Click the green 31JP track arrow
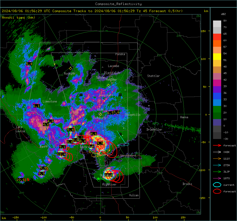The width and height of the screenshot is (237, 221). pyautogui.click(x=217, y=172)
